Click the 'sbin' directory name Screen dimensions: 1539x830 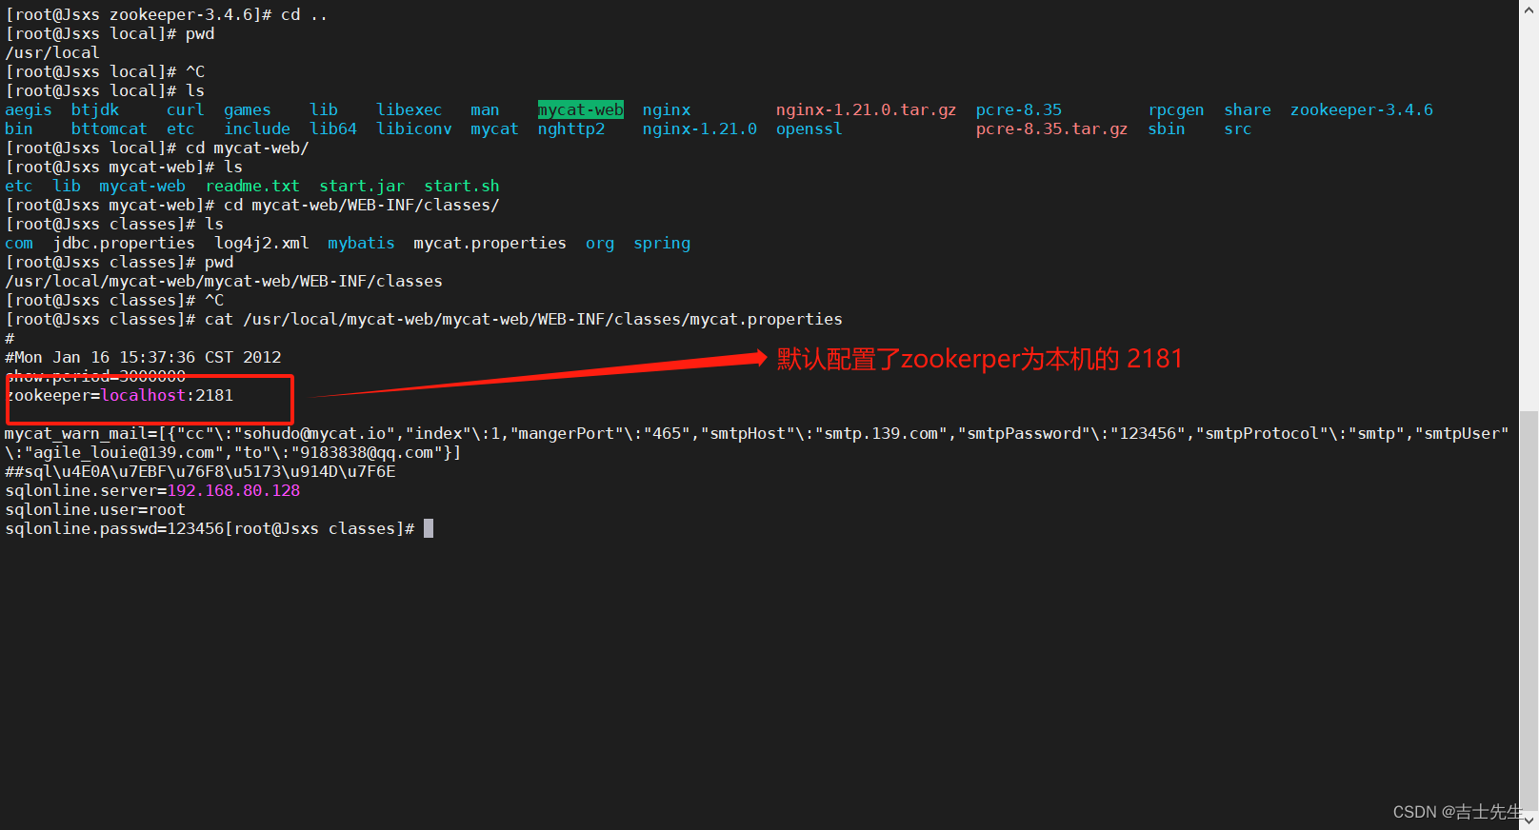1167,129
